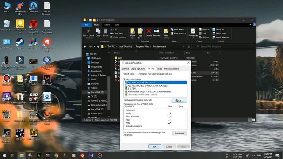Image resolution: width=283 pixels, height=159 pixels.
Task: Open the notification center icon in tray
Action: 277,155
